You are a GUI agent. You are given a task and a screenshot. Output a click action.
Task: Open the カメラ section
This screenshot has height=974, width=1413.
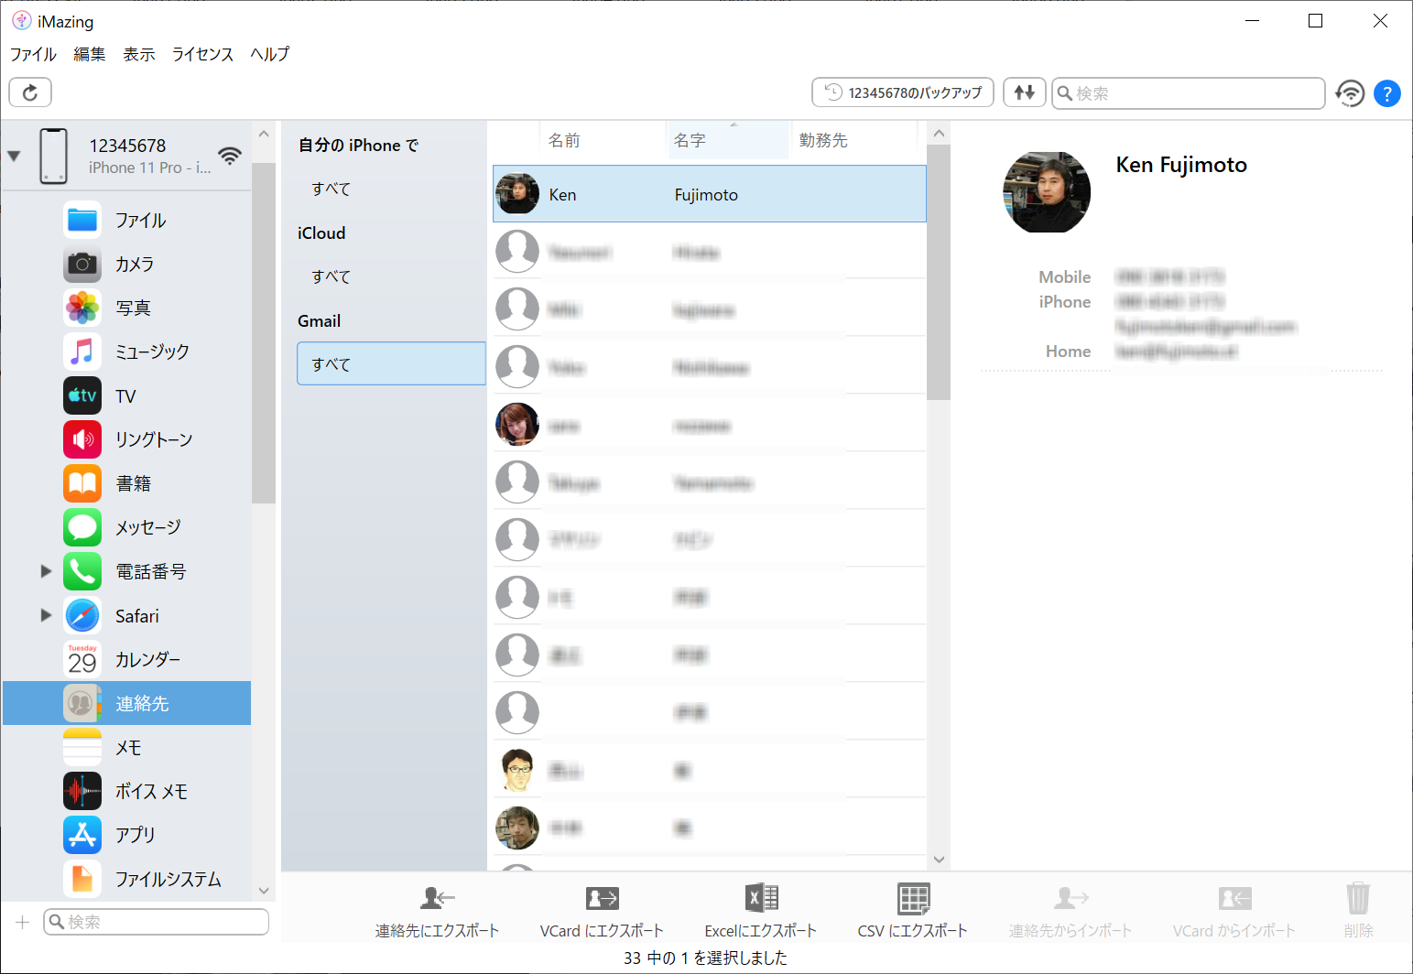pyautogui.click(x=126, y=264)
